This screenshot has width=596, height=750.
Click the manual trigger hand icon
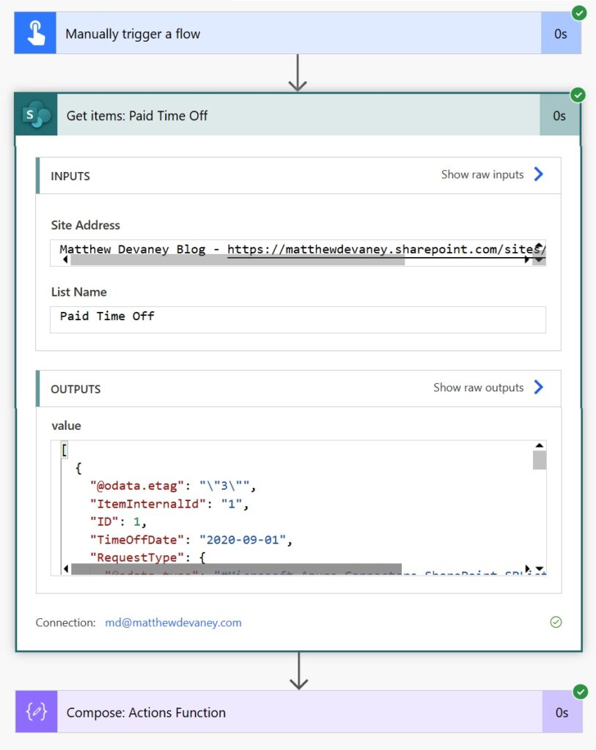click(34, 34)
